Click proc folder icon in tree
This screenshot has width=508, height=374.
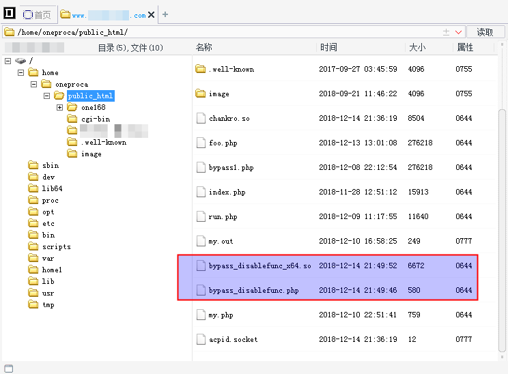[33, 200]
